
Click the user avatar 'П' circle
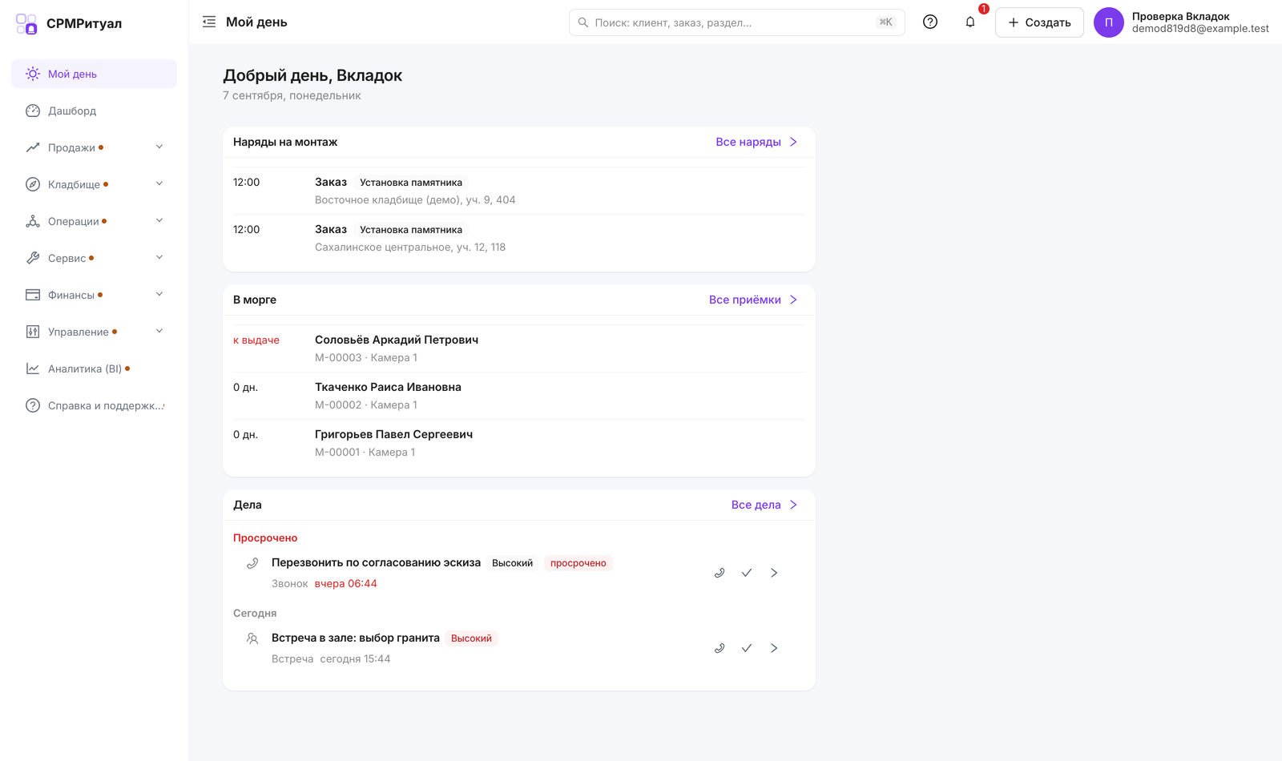pyautogui.click(x=1109, y=22)
